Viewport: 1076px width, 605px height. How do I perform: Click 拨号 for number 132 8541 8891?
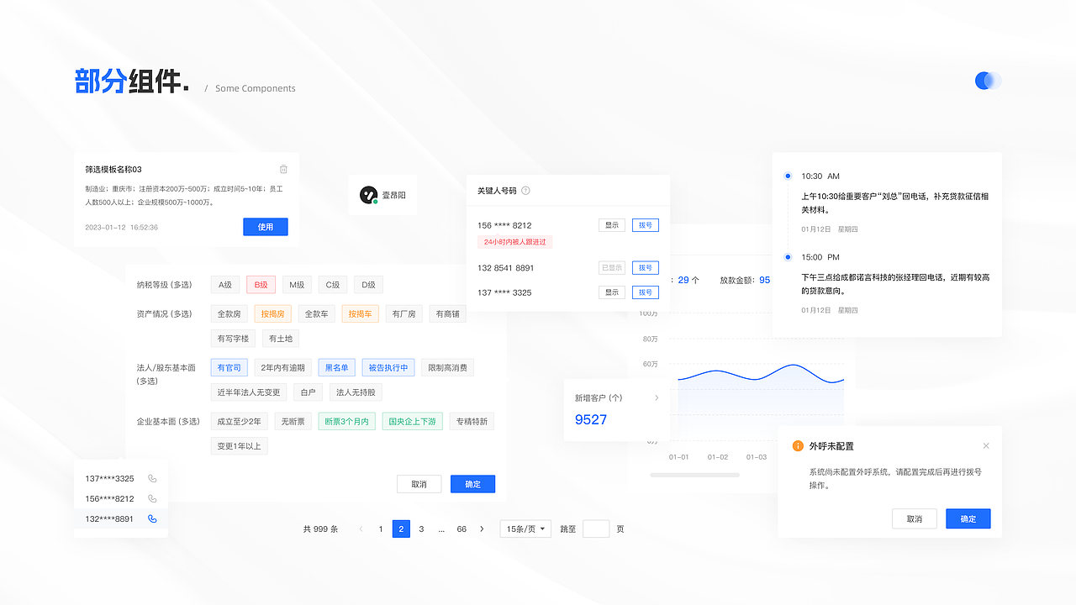point(646,267)
